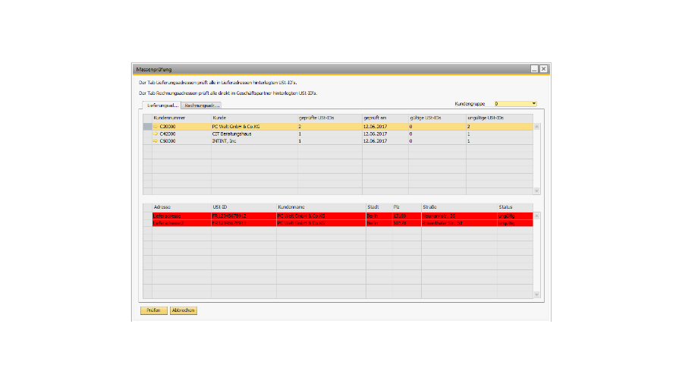
Task: Open the Kundengruppe dropdown
Action: tap(533, 103)
